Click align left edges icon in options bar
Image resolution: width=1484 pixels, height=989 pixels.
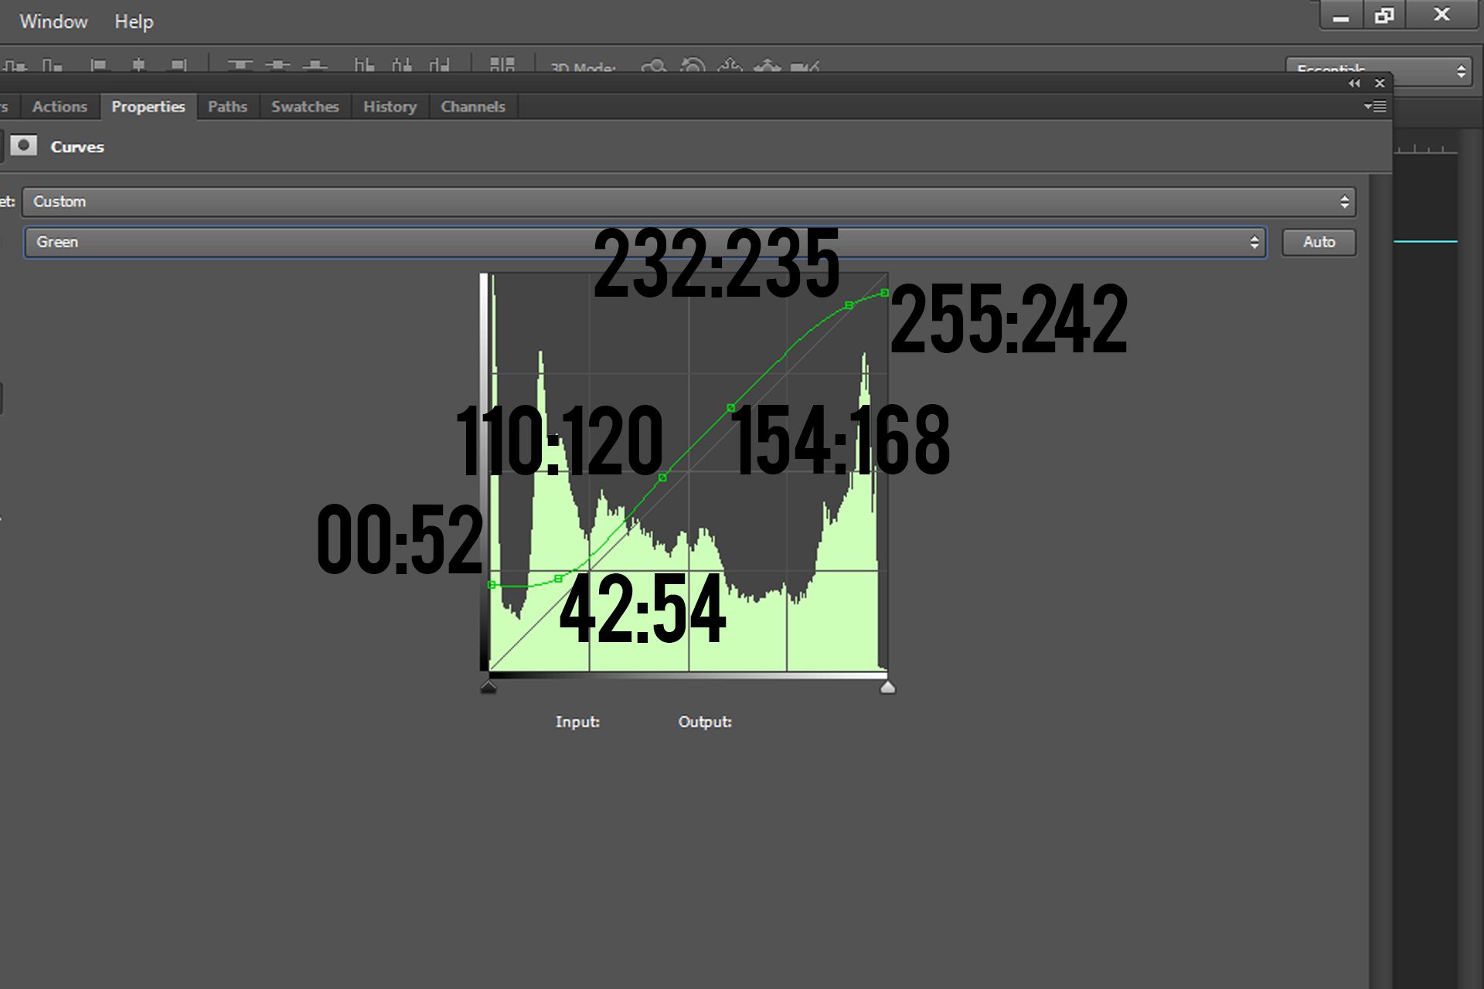(x=97, y=66)
